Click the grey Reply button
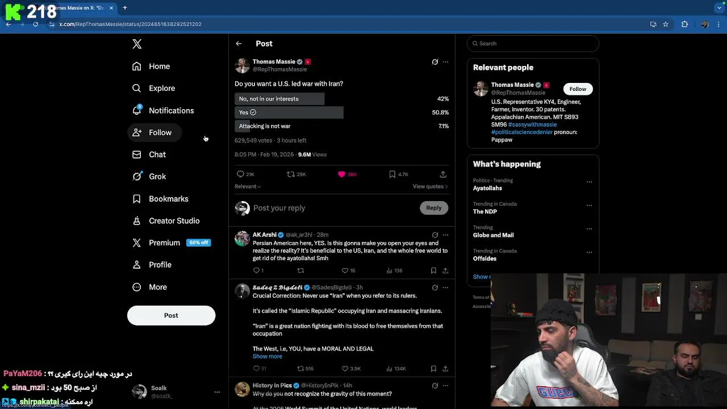This screenshot has width=727, height=409. [434, 208]
